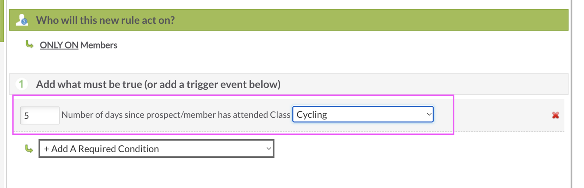The width and height of the screenshot is (584, 188).
Task: Click the green arrow beside ONLY ON Members
Action: 30,44
